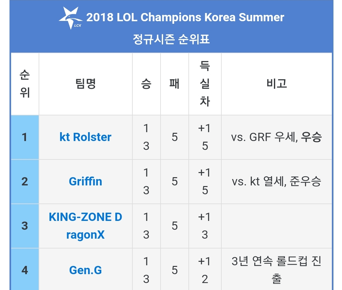
Task: Click the '3년 연속 롤드컵 진출' note
Action: 276,270
